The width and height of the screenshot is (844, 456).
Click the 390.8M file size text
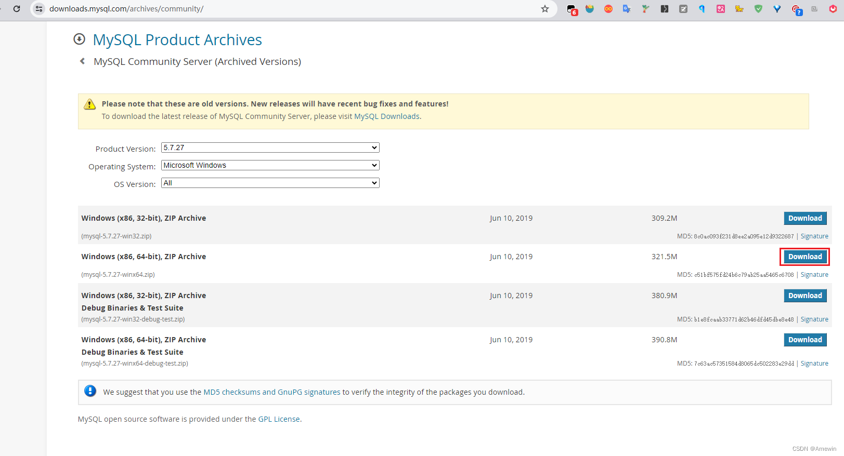pyautogui.click(x=664, y=340)
